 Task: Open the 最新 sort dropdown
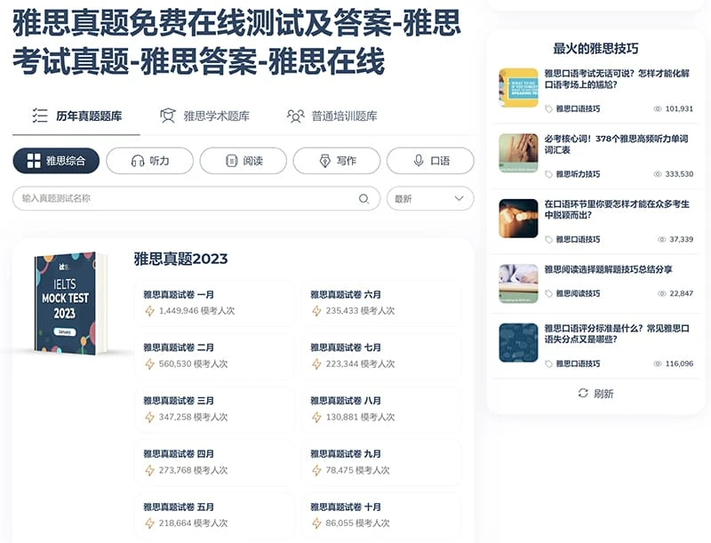(430, 198)
